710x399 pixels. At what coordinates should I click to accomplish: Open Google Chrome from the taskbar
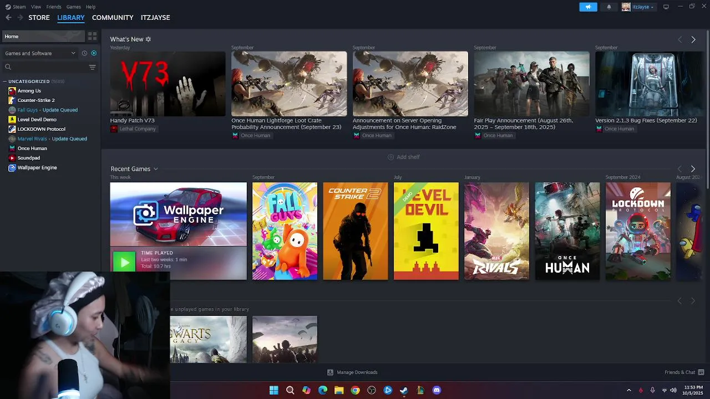point(355,390)
